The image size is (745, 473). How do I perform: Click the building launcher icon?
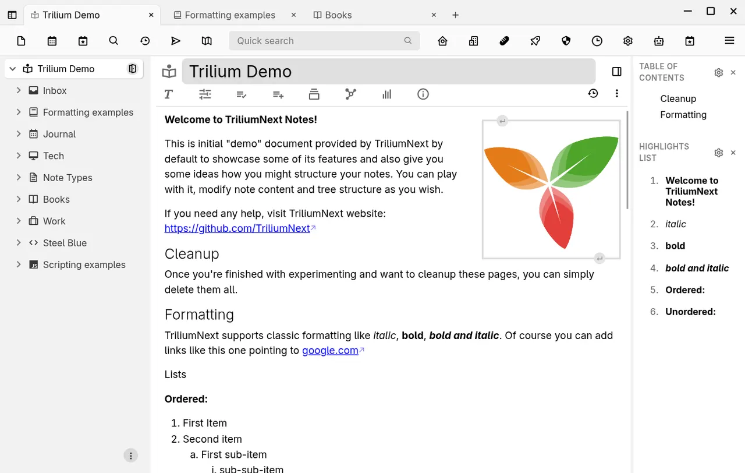pyautogui.click(x=474, y=41)
